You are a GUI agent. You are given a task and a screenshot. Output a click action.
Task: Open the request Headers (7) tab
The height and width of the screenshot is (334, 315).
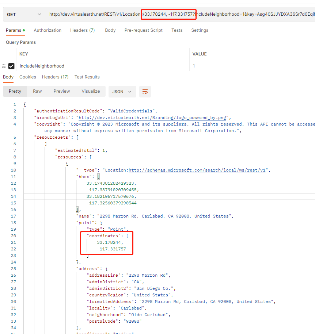(82, 30)
